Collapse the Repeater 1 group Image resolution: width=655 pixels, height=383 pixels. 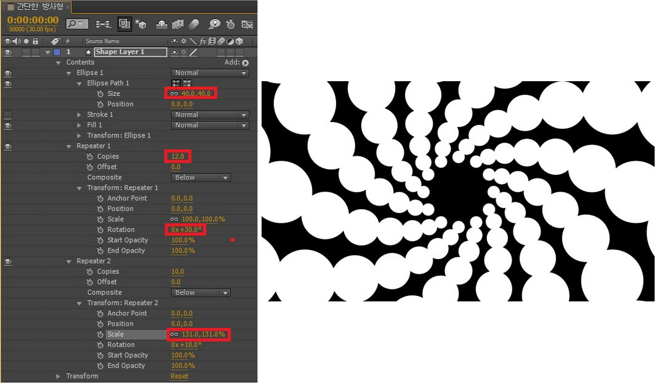(x=69, y=146)
